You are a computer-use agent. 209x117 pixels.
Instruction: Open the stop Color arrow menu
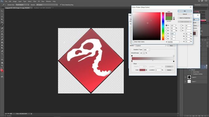(x=147, y=70)
